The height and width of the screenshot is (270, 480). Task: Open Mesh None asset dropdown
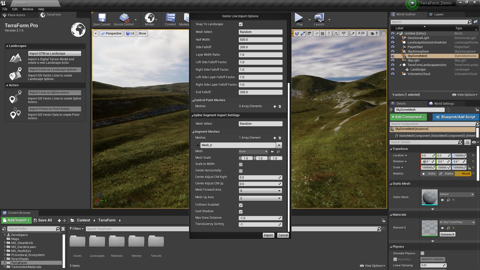pyautogui.click(x=253, y=151)
